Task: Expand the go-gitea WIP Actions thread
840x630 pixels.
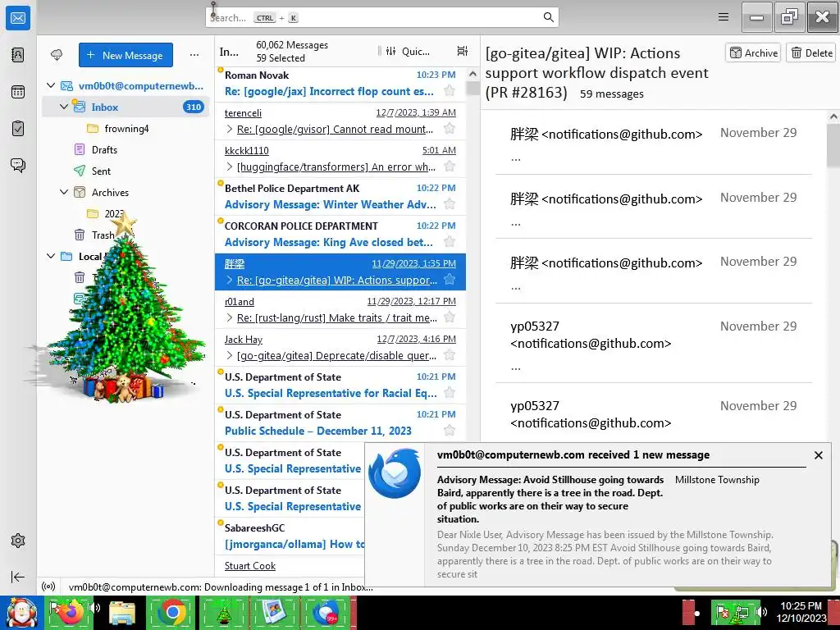Action: click(x=230, y=280)
